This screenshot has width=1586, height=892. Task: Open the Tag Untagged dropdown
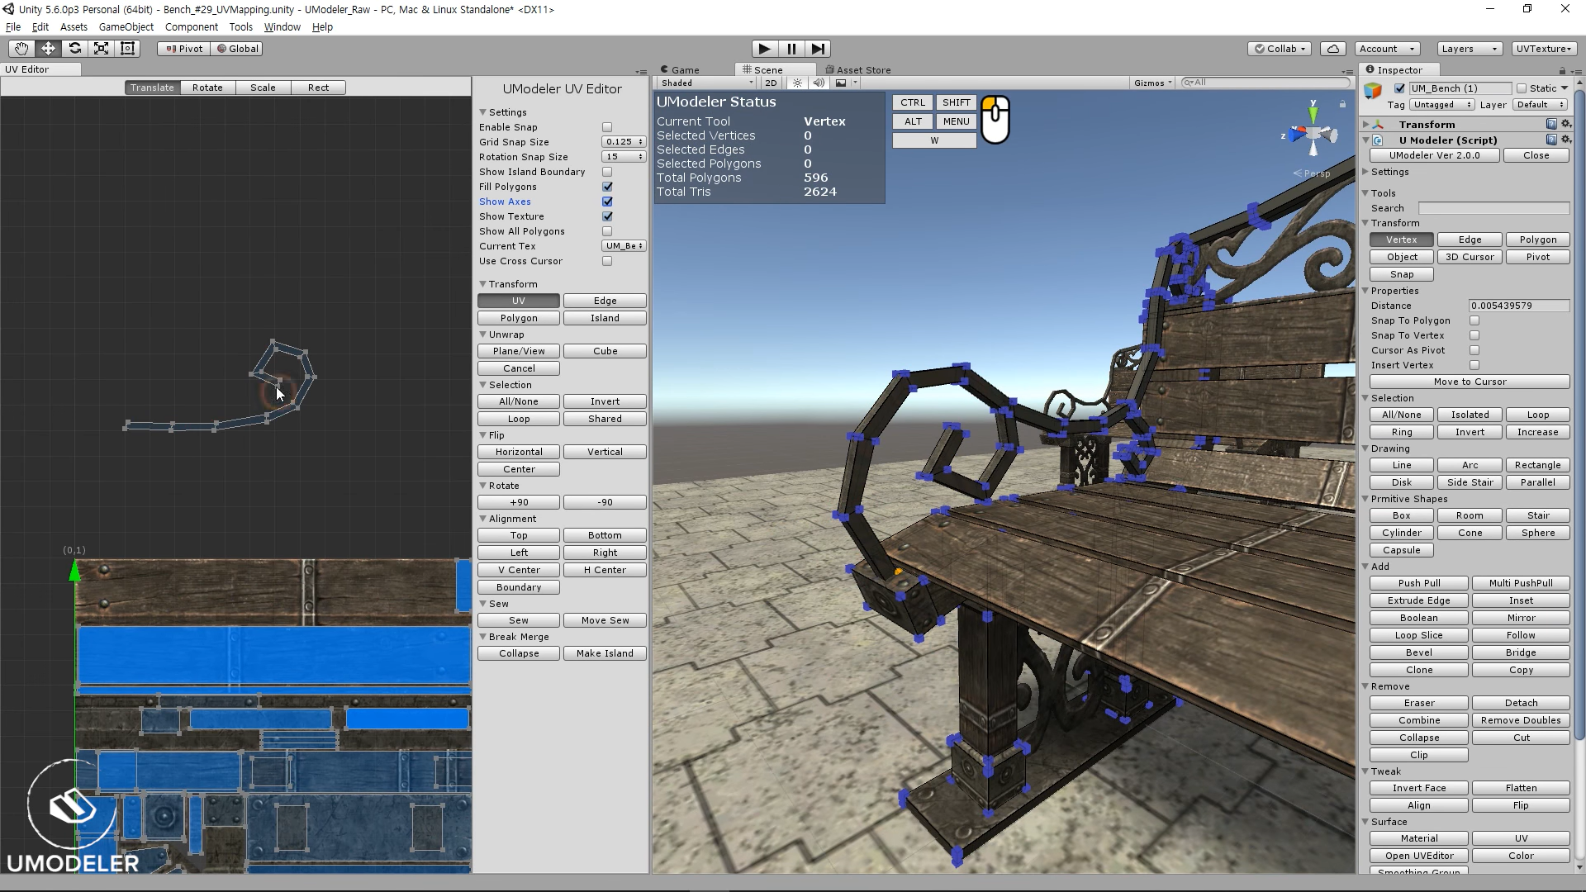coord(1442,105)
